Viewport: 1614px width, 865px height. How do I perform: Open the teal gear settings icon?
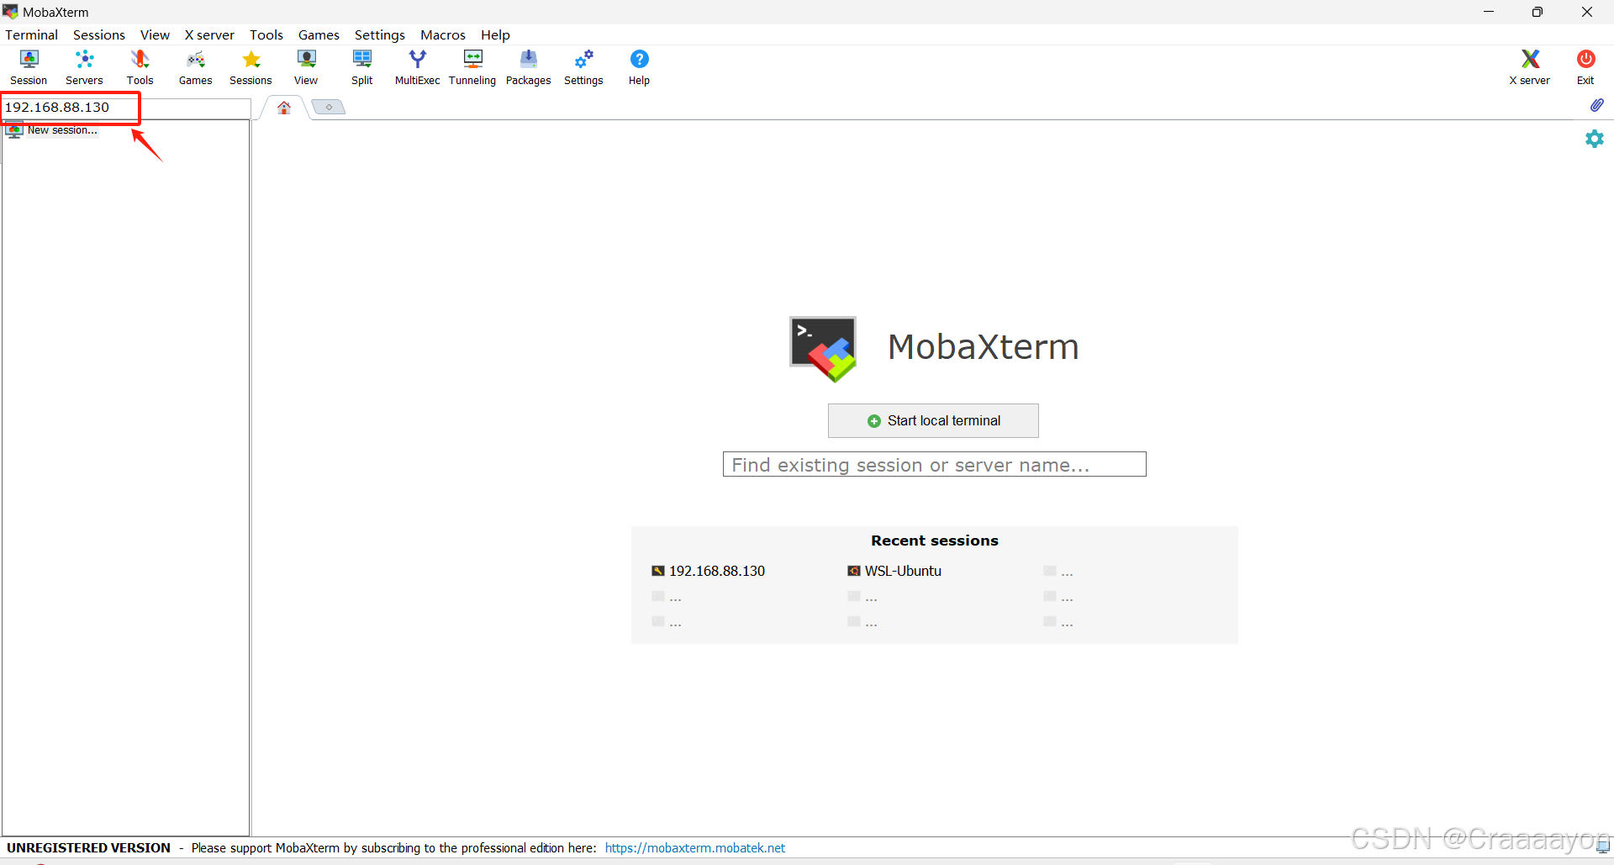1594,139
